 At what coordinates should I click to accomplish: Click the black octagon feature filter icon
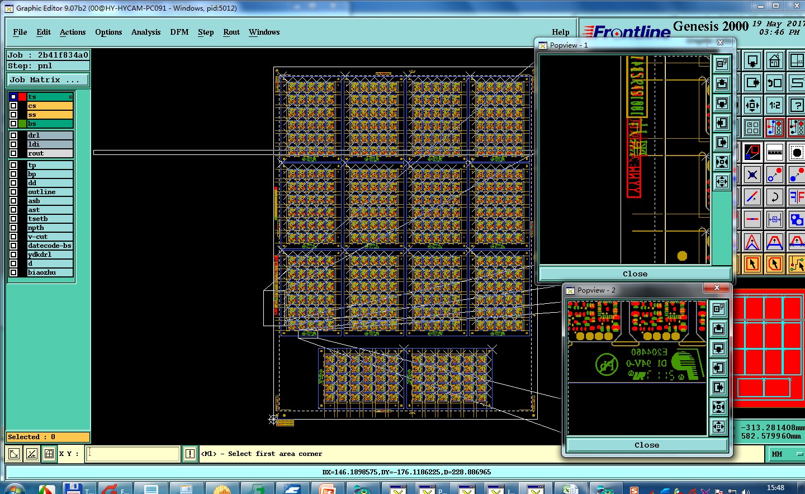[796, 152]
